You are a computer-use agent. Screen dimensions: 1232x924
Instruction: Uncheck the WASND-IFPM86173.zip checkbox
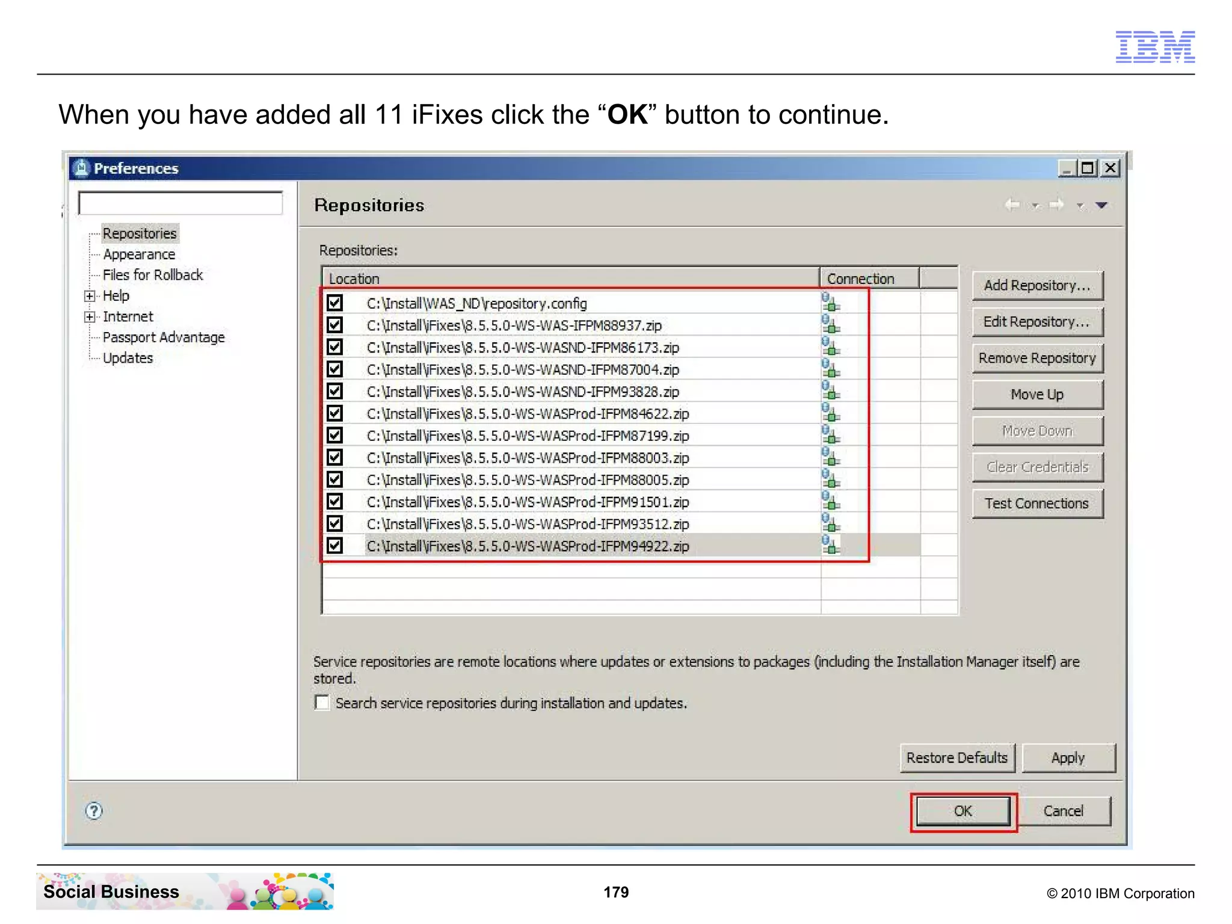(334, 346)
